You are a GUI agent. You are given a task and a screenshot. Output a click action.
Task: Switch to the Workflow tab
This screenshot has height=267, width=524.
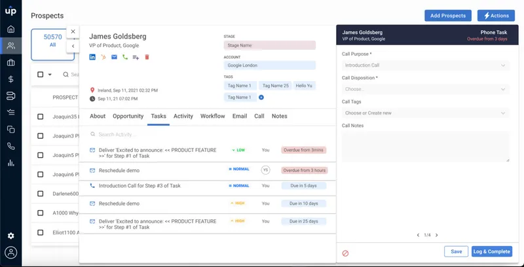point(212,116)
